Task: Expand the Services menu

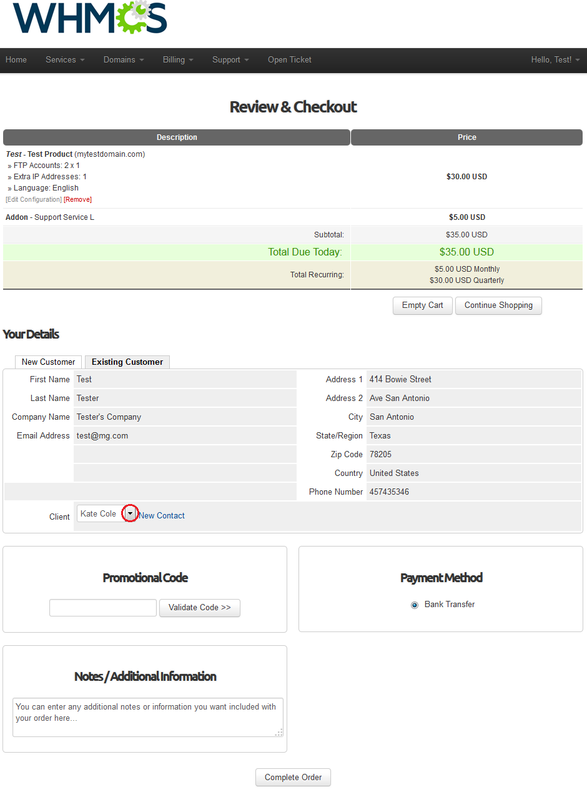Action: (65, 60)
